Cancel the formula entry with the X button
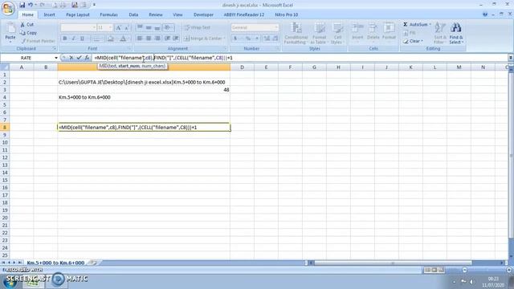 click(71, 58)
